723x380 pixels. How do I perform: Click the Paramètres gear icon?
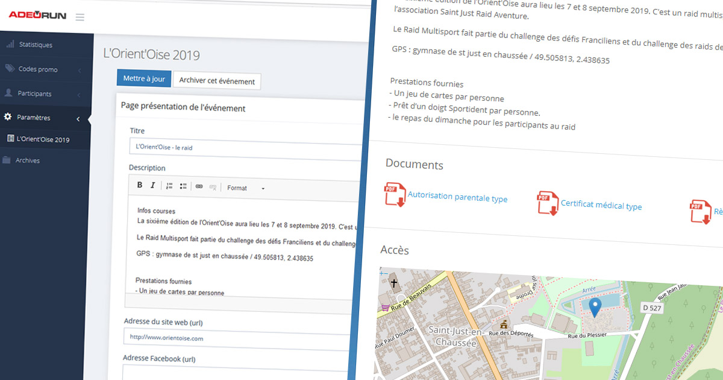tap(7, 116)
